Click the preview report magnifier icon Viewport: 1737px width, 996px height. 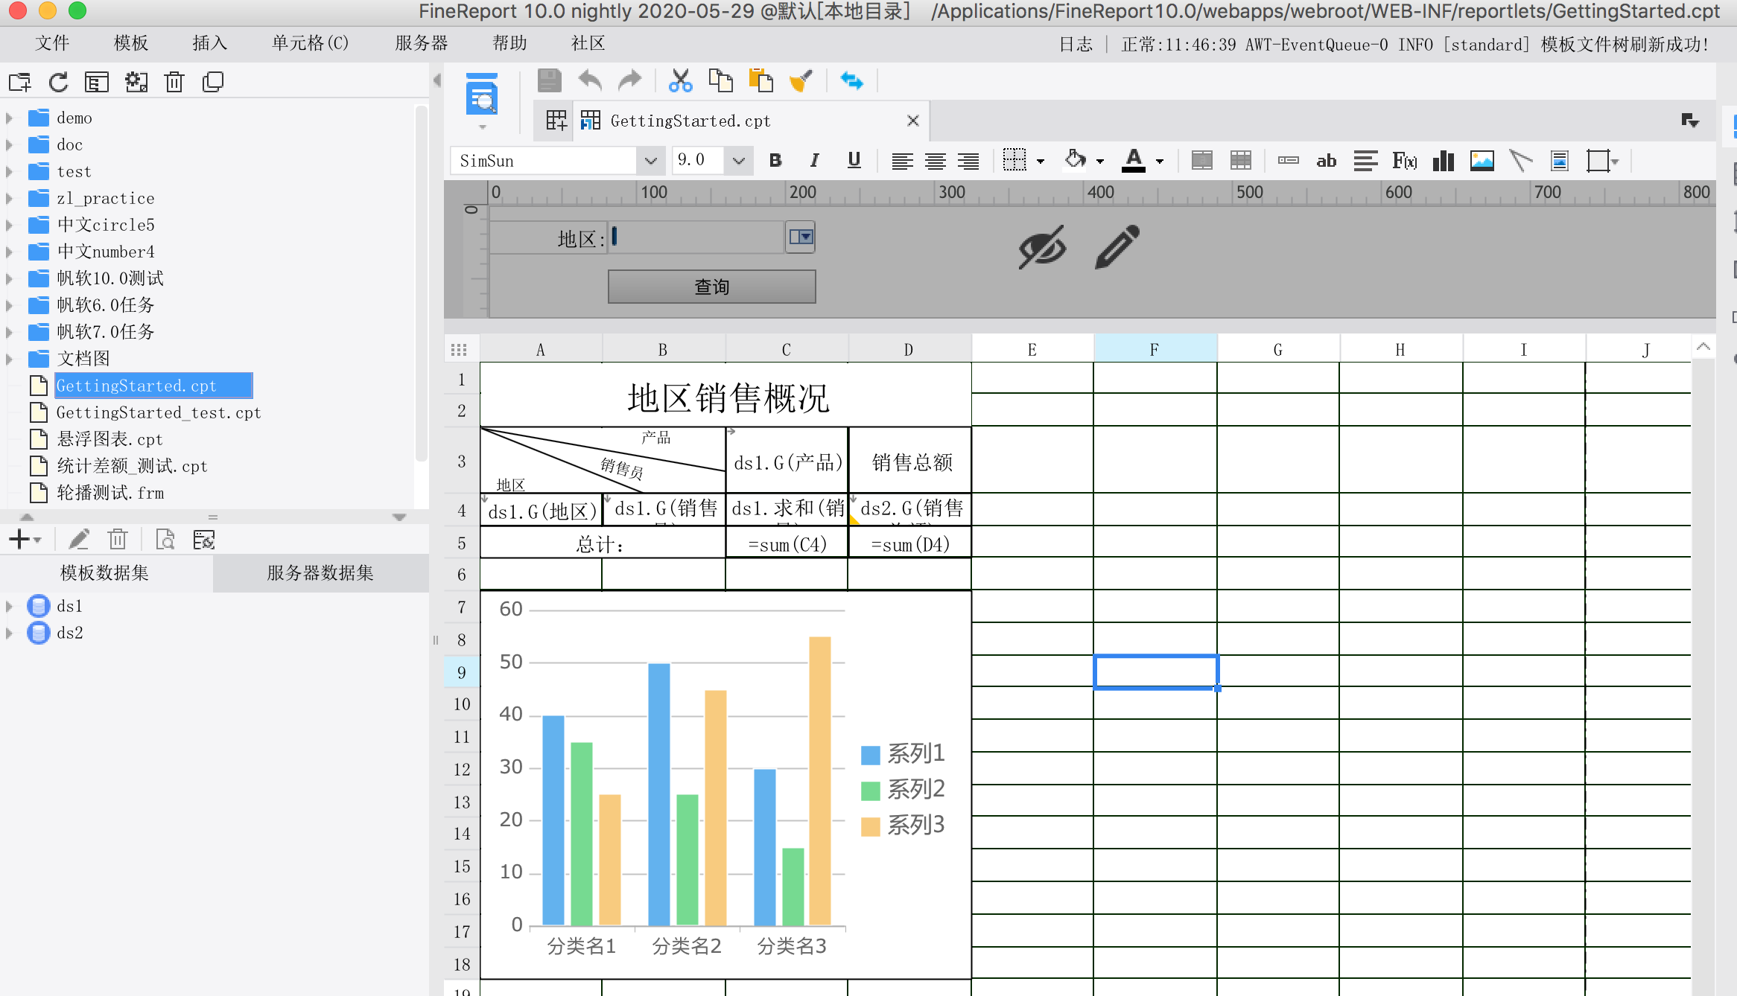(x=481, y=96)
